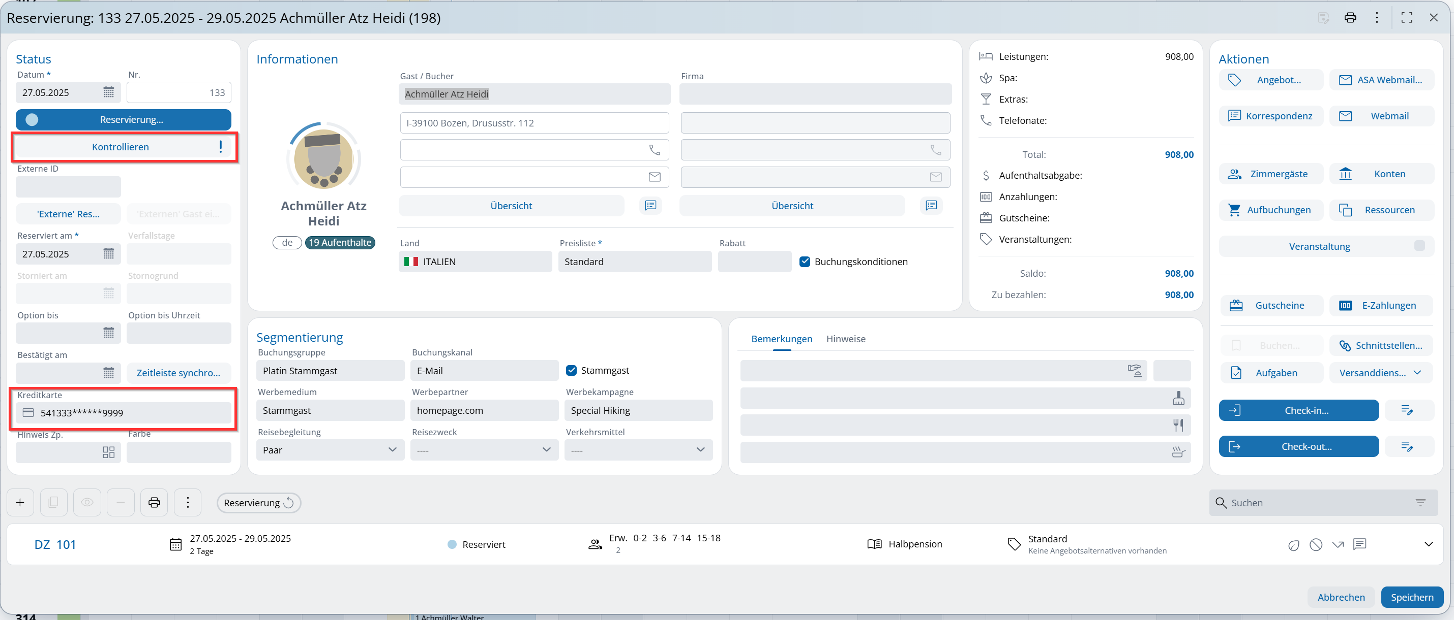Open the bottom toolbar more options menu

(188, 502)
